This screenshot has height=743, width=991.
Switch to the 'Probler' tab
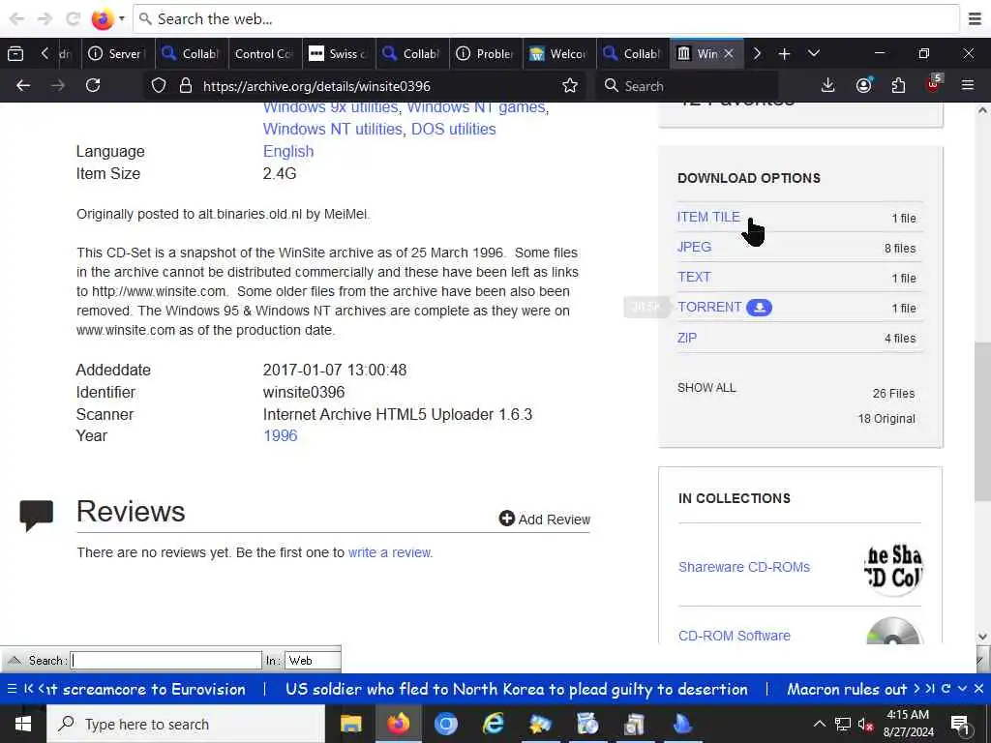tap(486, 54)
